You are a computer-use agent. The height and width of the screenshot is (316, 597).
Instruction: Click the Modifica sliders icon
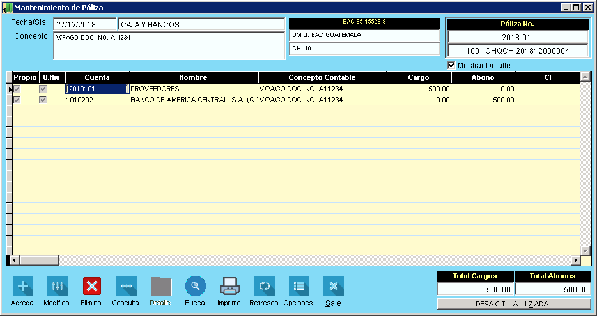(56, 286)
